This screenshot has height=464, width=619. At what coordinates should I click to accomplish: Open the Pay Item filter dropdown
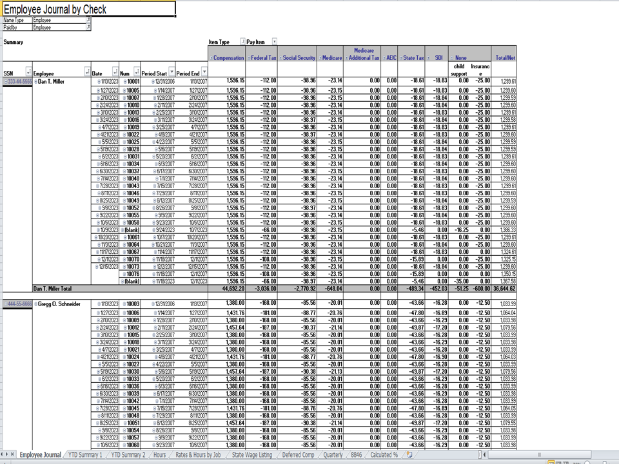[274, 41]
